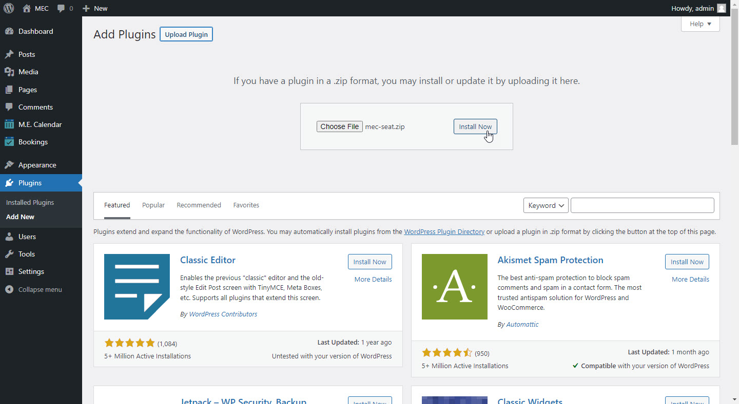The image size is (739, 404).
Task: Click the M.E. Calendar icon
Action: (9, 124)
